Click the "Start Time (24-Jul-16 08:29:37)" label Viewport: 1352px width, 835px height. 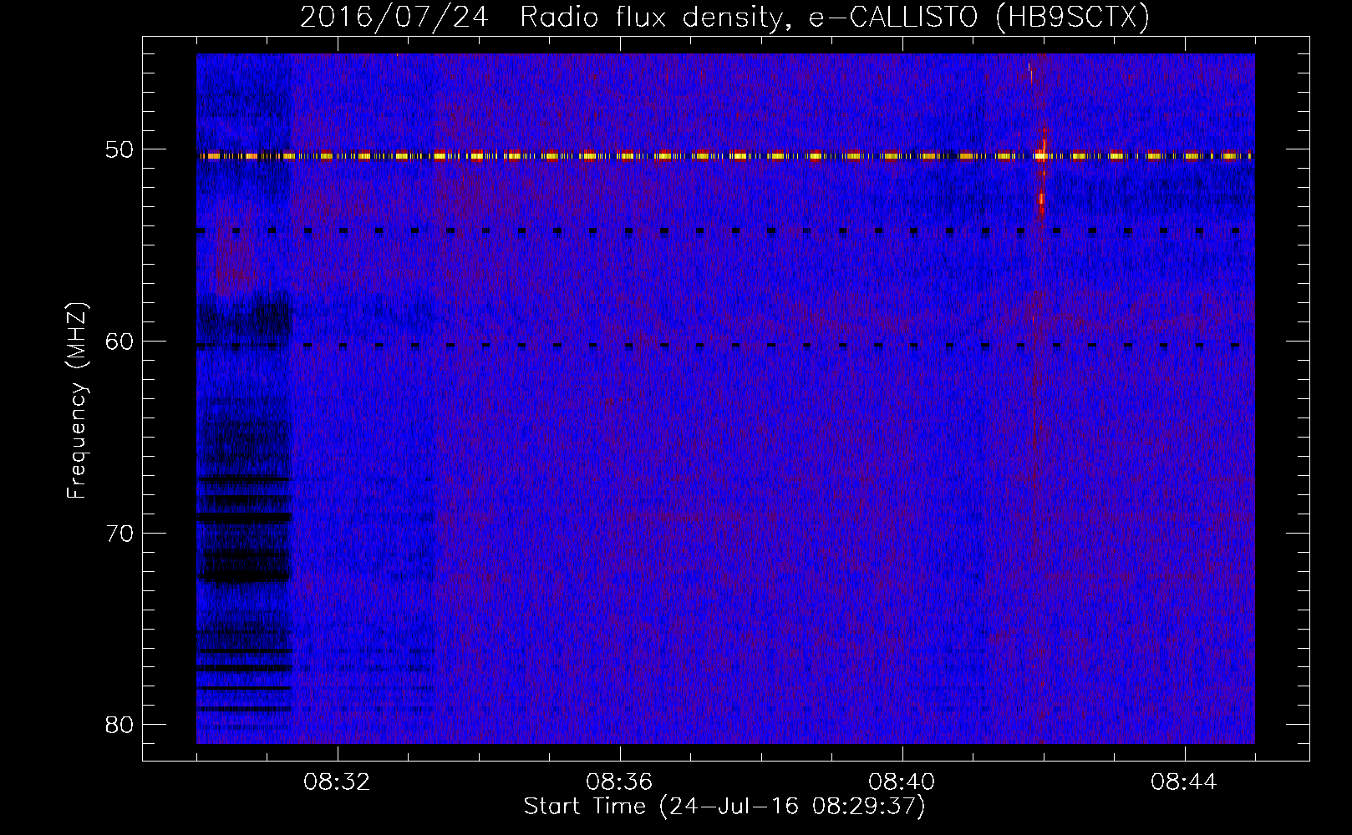coord(724,807)
